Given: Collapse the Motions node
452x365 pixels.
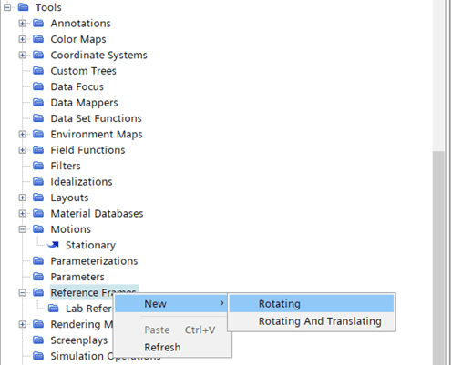Looking at the screenshot, I should click(x=22, y=229).
